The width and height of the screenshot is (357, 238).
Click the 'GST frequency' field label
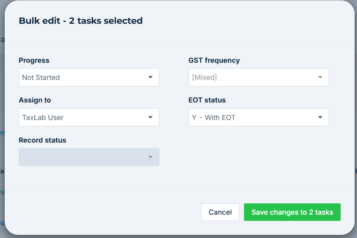tap(214, 60)
